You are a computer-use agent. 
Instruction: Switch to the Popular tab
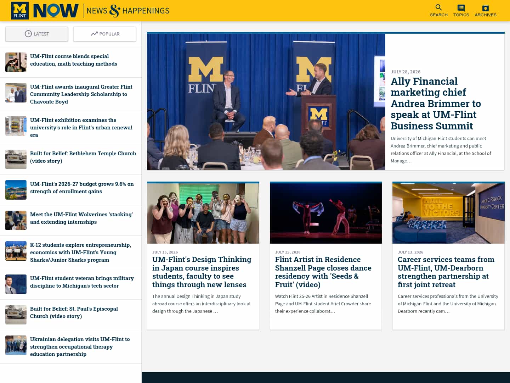pos(104,34)
